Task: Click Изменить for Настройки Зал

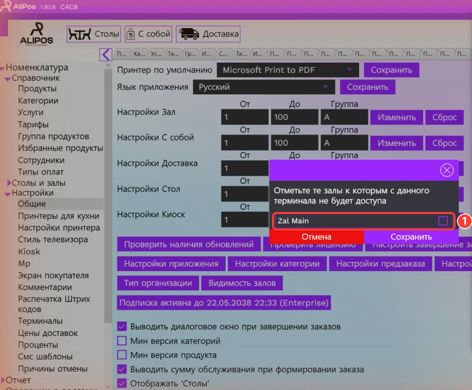Action: point(396,117)
